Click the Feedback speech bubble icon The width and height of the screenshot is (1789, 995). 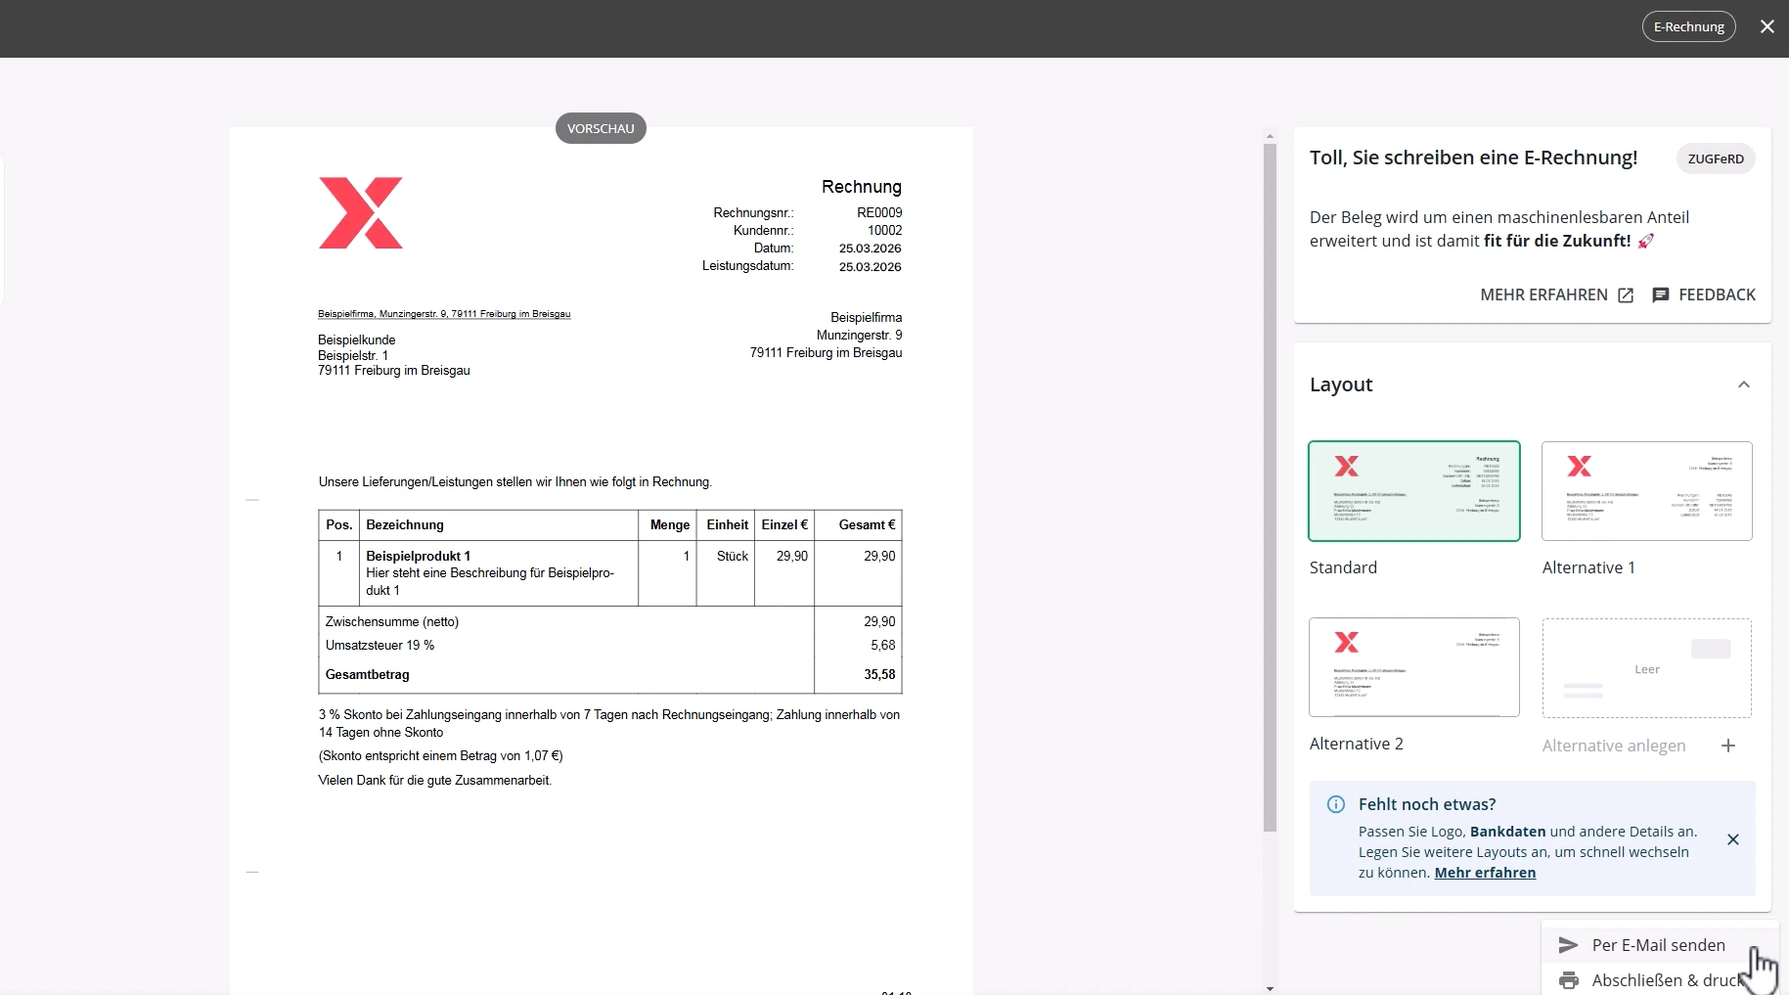point(1660,295)
